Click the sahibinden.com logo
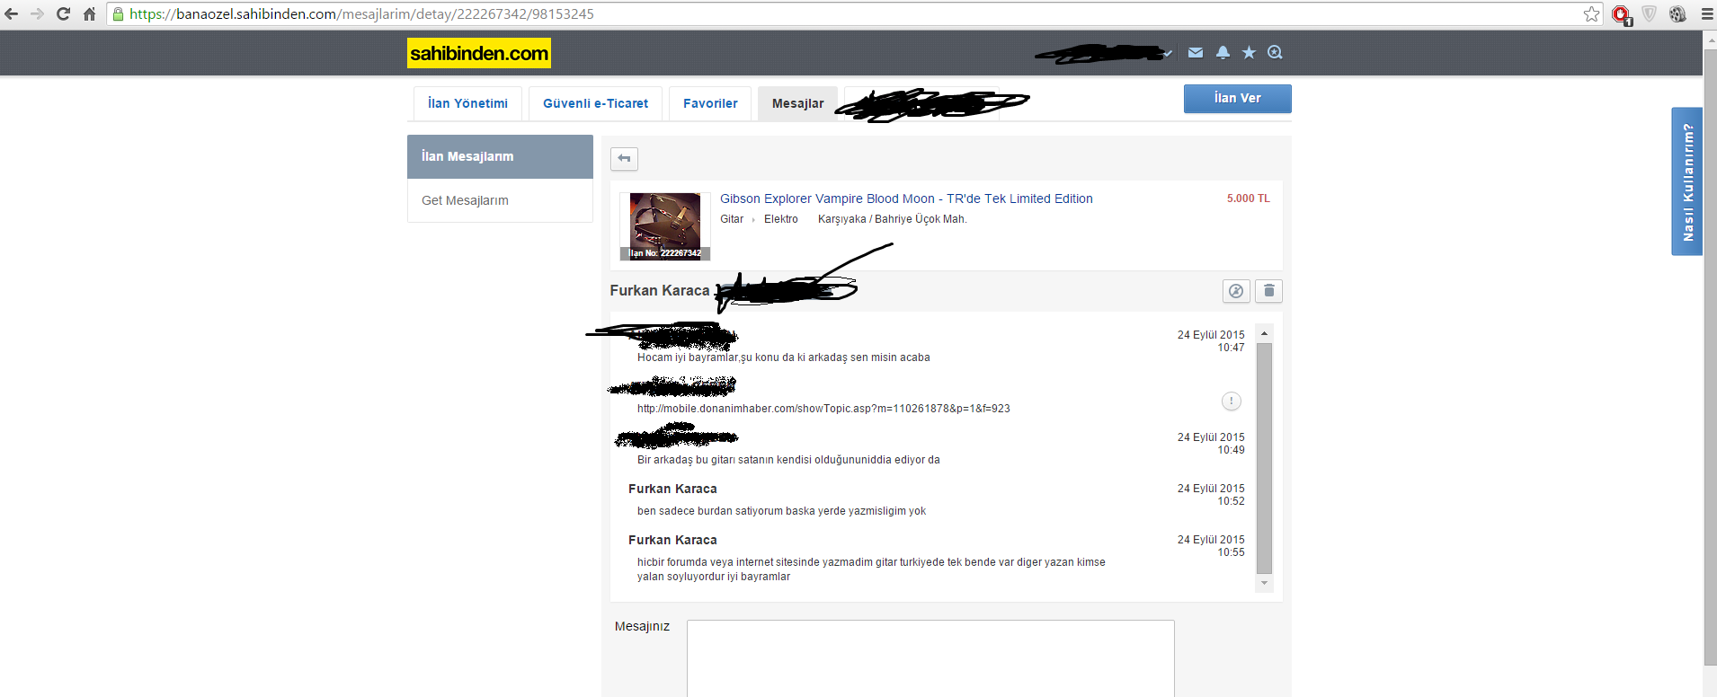This screenshot has width=1717, height=697. (x=479, y=53)
